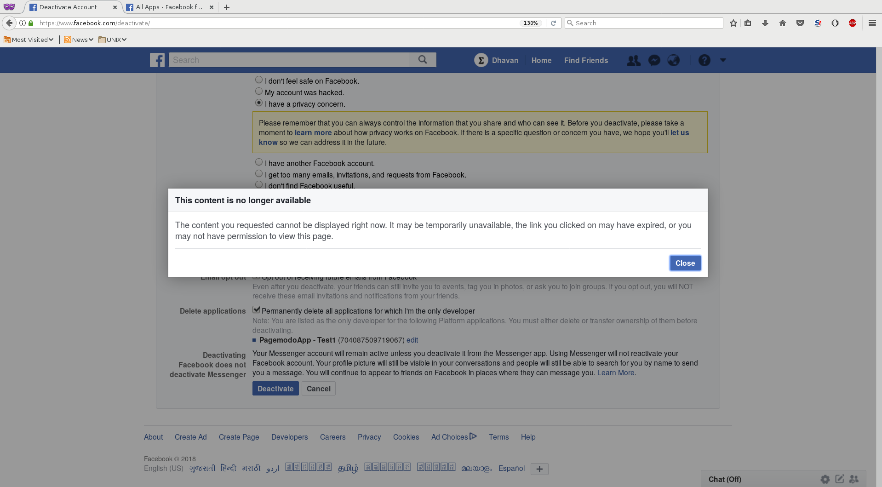This screenshot has width=882, height=487.
Task: Open the Pocket icon in toolbar
Action: pos(800,23)
